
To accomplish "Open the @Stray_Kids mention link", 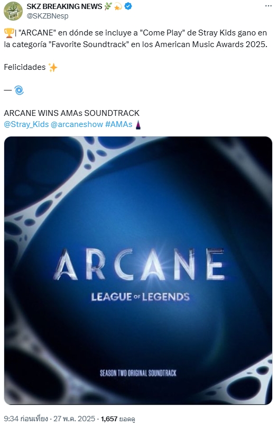I will [x=26, y=124].
